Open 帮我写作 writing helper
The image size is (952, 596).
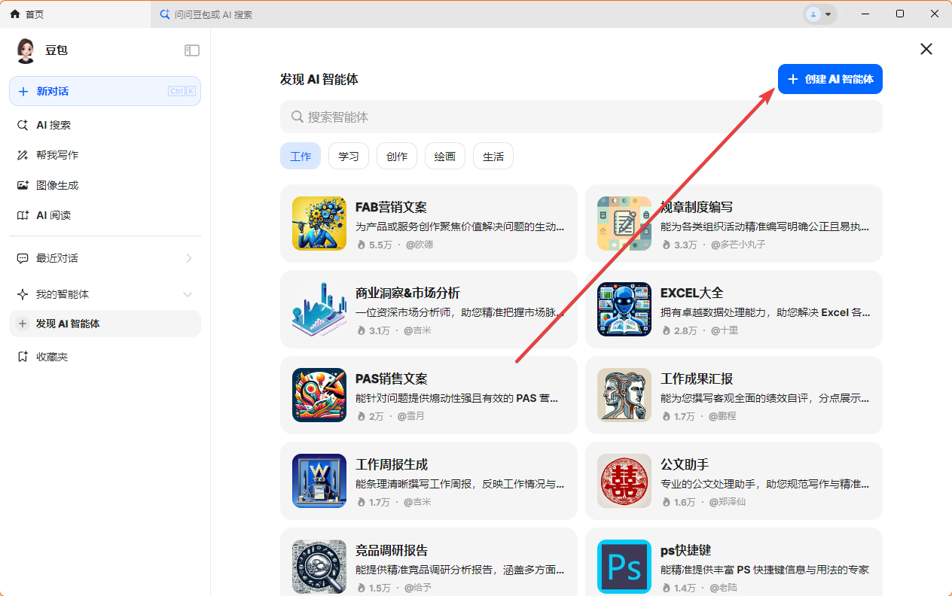(105, 155)
